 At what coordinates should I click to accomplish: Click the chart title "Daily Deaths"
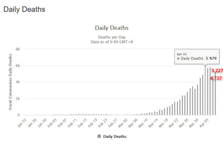click(x=111, y=28)
